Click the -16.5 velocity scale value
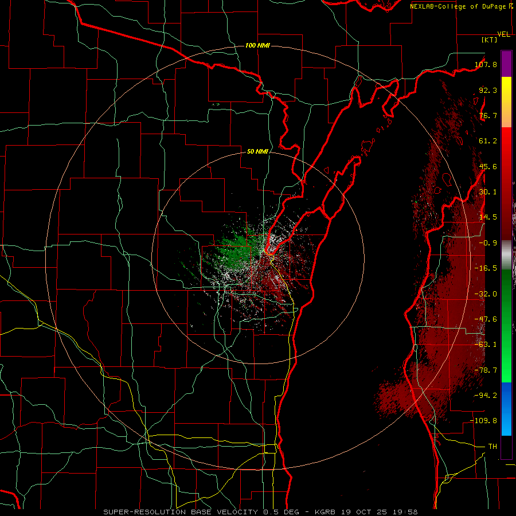 coord(486,268)
